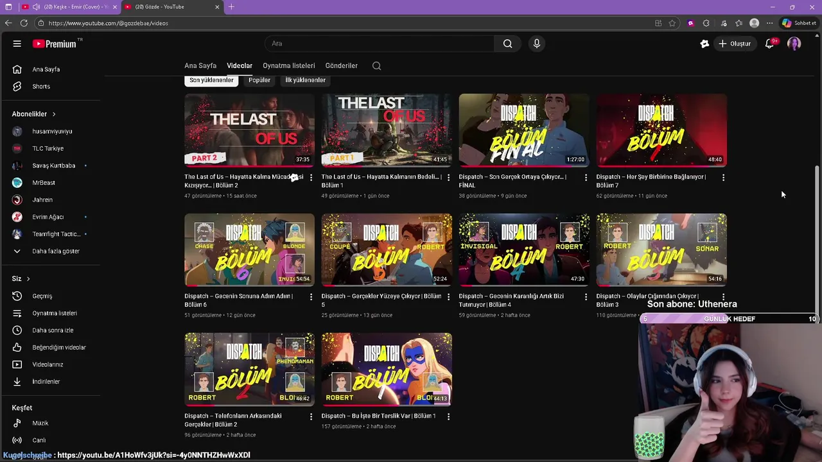Open options menu for Dispatch Bölüm 4

tap(586, 296)
